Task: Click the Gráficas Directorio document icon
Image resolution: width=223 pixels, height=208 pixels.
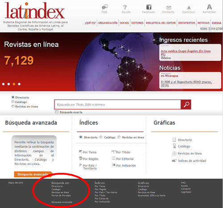Action: pyautogui.click(x=174, y=140)
